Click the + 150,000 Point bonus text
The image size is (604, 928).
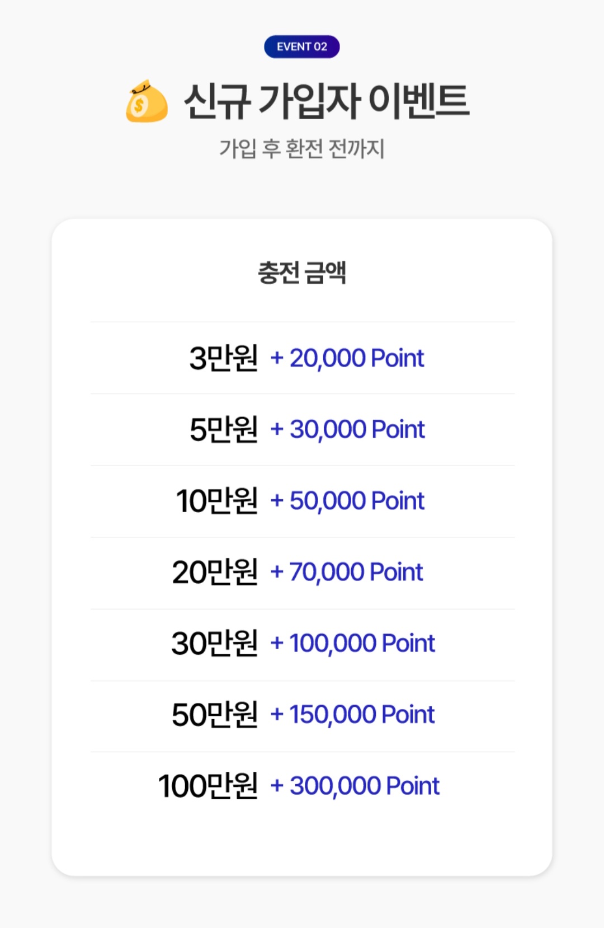[353, 714]
